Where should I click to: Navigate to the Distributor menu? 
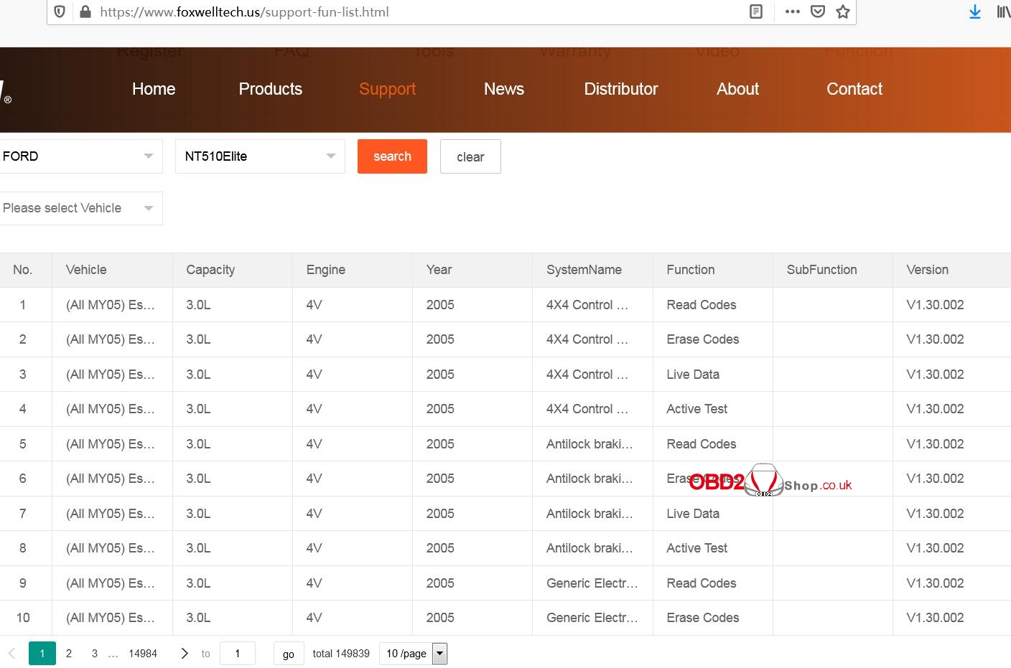point(620,89)
